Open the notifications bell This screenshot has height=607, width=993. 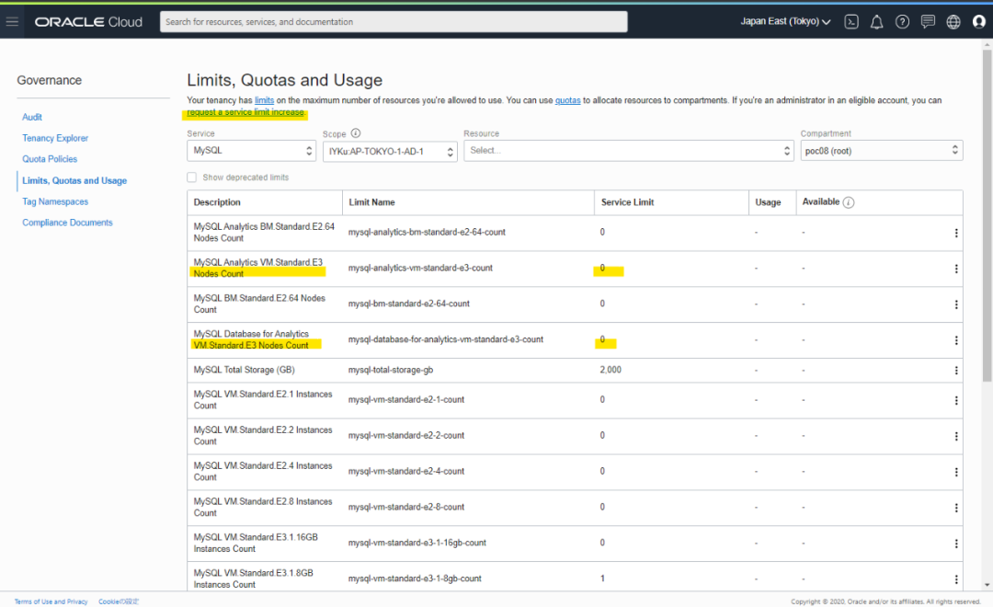click(877, 22)
